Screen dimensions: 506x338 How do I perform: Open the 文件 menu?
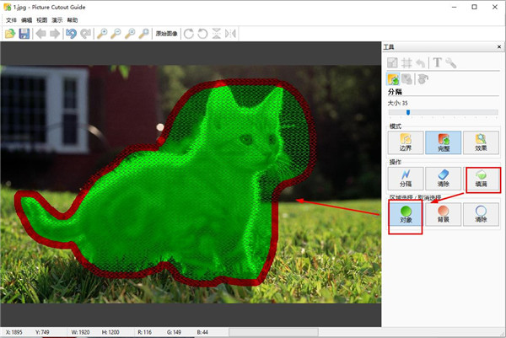[x=11, y=19]
